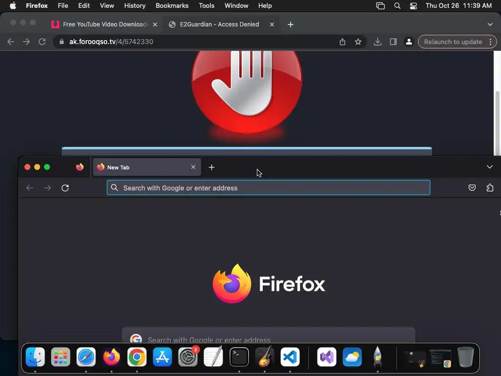Open the App Store dock icon
The height and width of the screenshot is (376, 501).
(x=162, y=357)
